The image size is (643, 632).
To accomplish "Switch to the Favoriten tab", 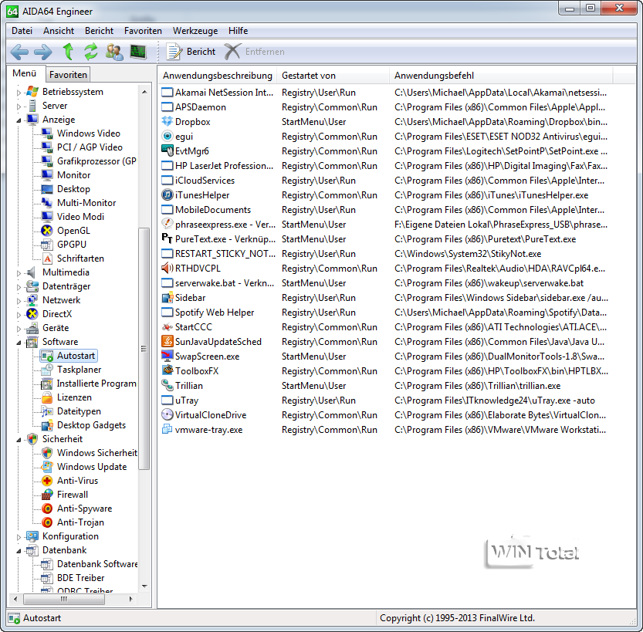I will (x=69, y=75).
